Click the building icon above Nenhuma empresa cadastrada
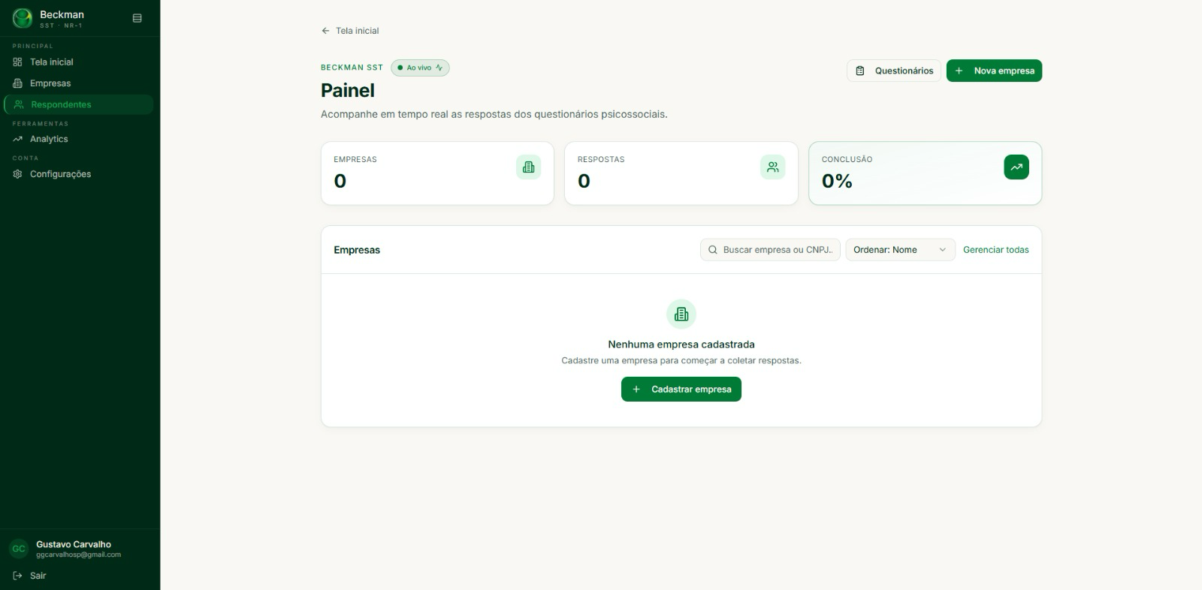The height and width of the screenshot is (590, 1202). pyautogui.click(x=681, y=315)
